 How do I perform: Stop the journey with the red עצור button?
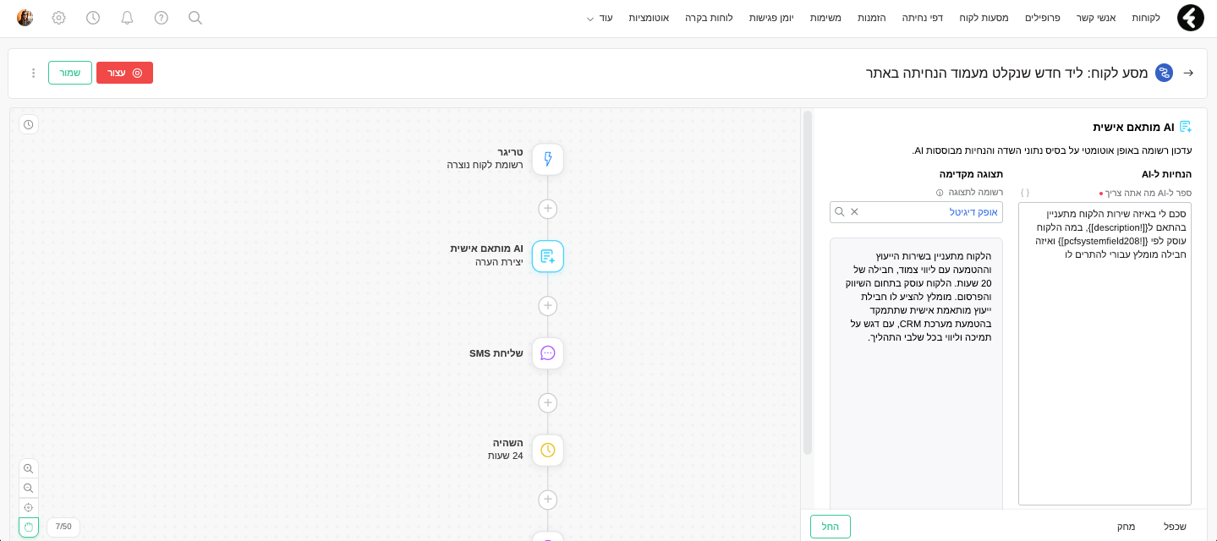click(124, 73)
